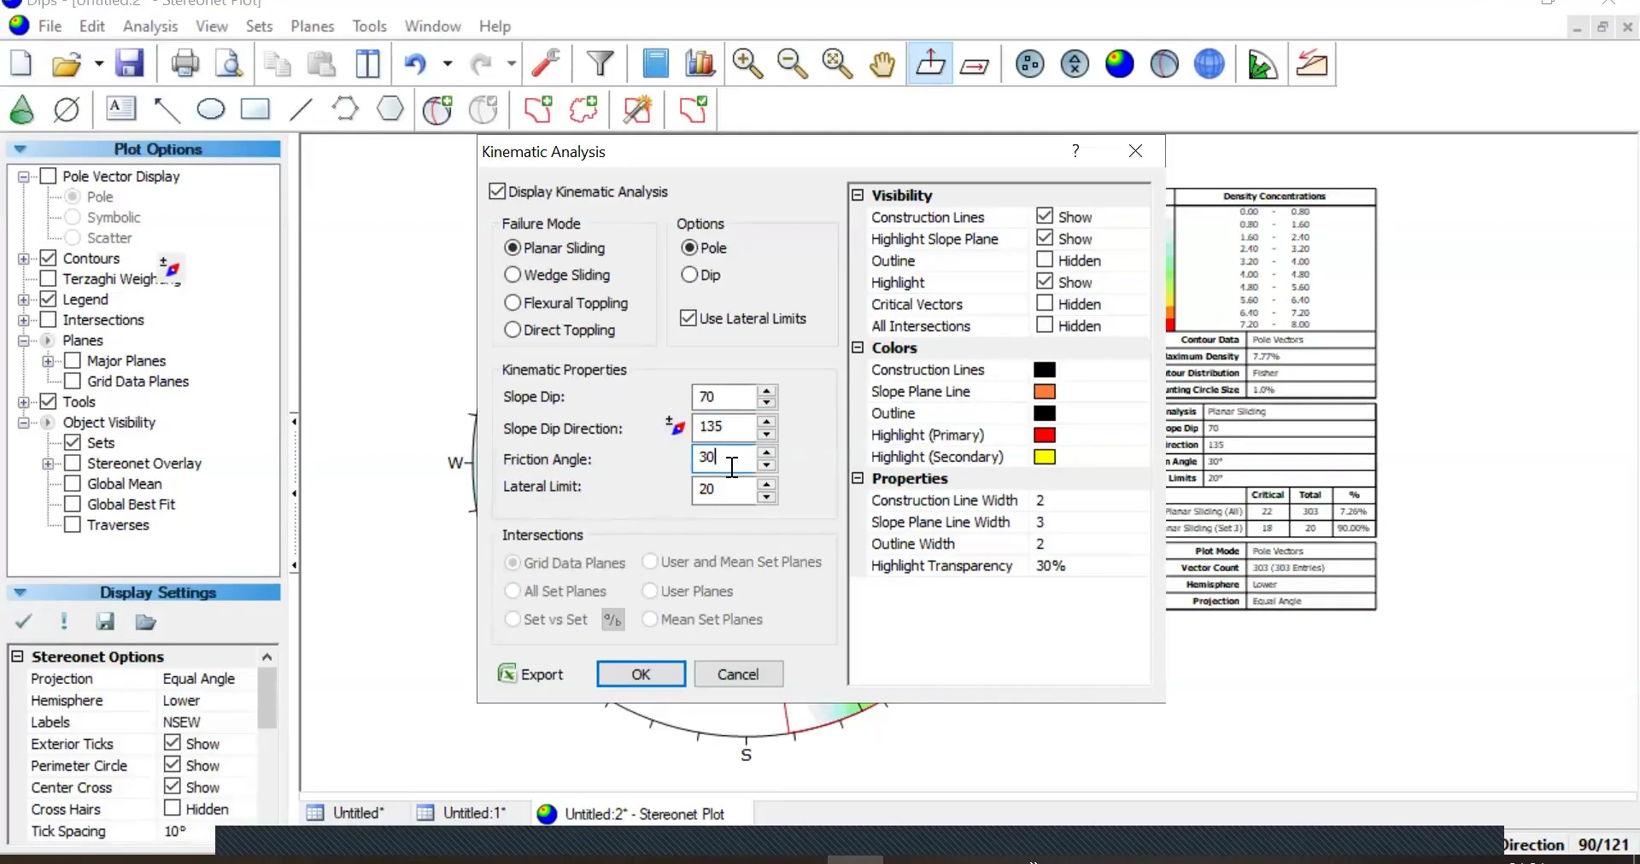Click the open folder icon in Display Settings
The height and width of the screenshot is (864, 1640).
[146, 622]
